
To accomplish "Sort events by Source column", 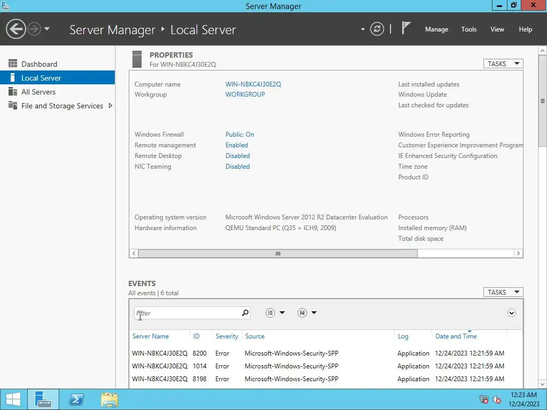I will tap(255, 336).
